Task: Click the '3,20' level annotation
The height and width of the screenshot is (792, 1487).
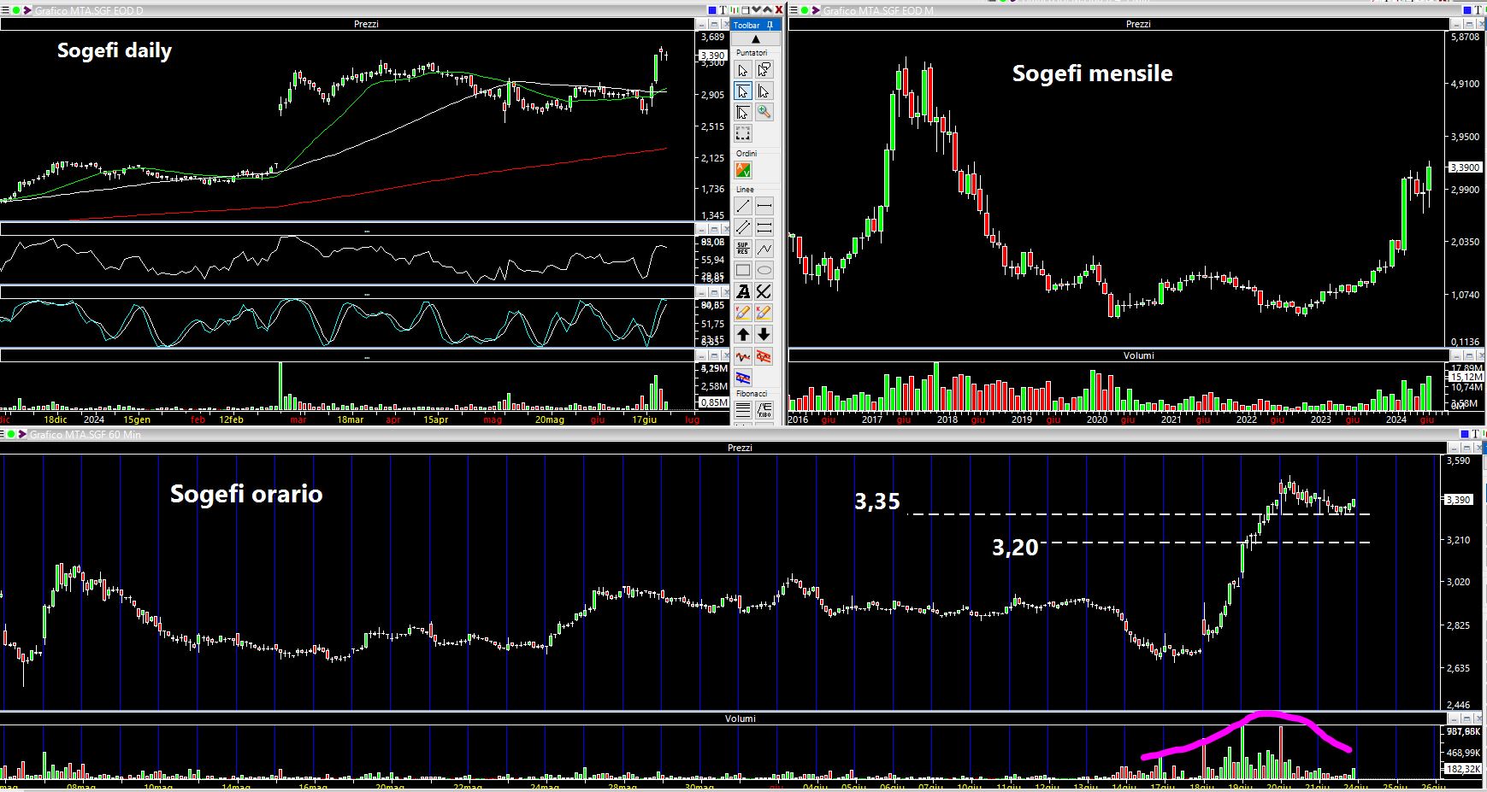Action: (x=1015, y=547)
